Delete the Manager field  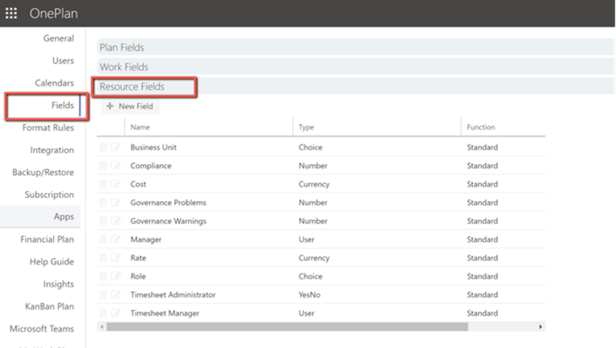tap(103, 240)
